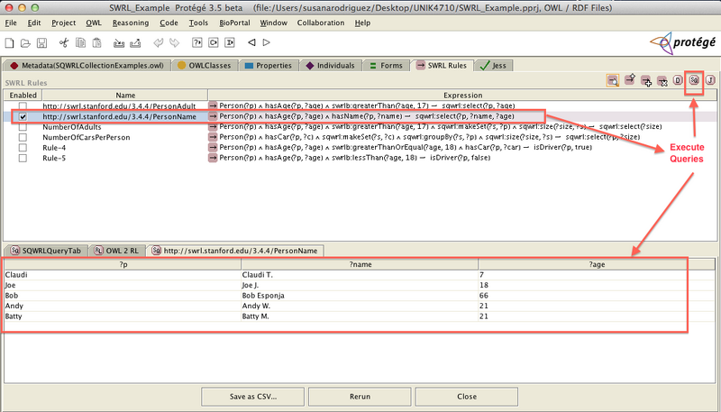This screenshot has height=412, width=721.
Task: Switch to the OWLClasses tab
Action: pos(205,65)
